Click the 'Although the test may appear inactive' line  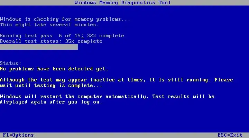click(117, 80)
